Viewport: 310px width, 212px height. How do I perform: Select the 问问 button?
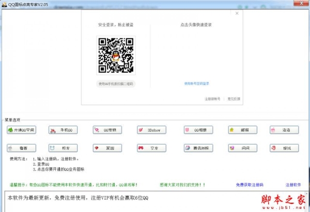pyautogui.click(x=243, y=148)
